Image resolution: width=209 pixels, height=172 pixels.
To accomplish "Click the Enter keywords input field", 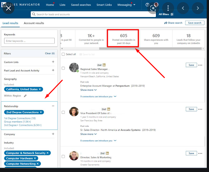I will pyautogui.click(x=29, y=41).
